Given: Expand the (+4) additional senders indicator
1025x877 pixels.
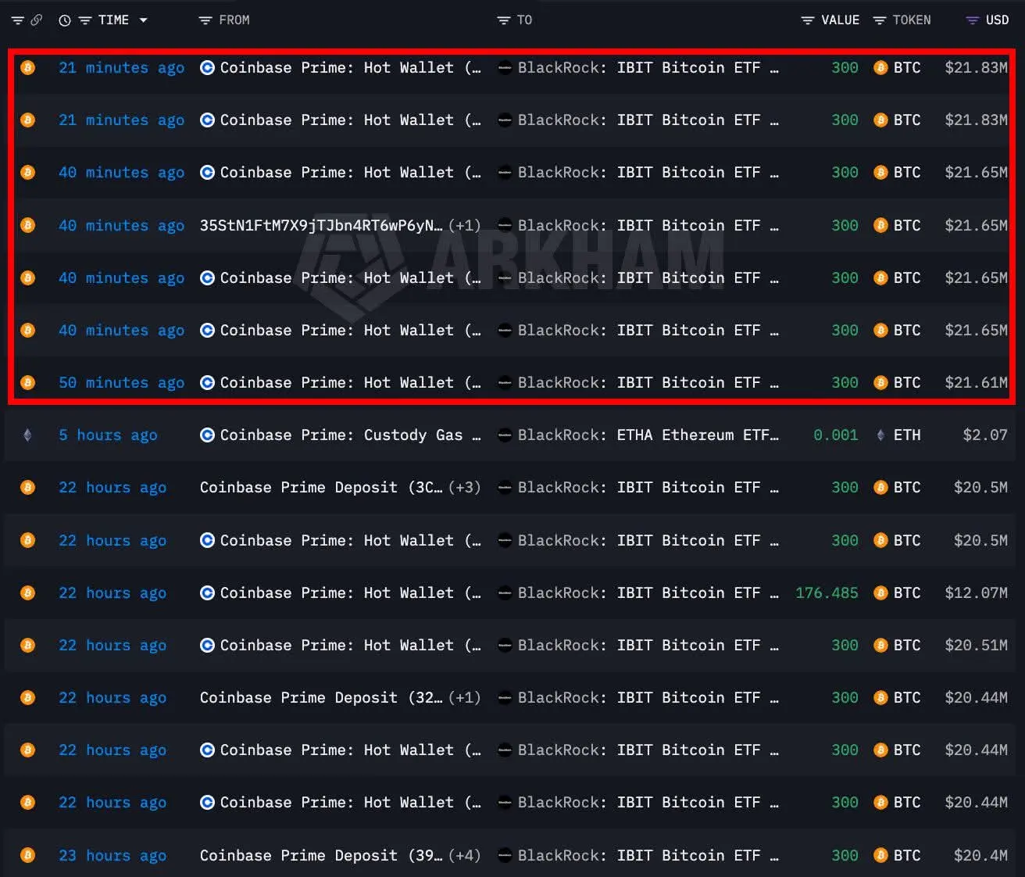Looking at the screenshot, I should pos(465,856).
